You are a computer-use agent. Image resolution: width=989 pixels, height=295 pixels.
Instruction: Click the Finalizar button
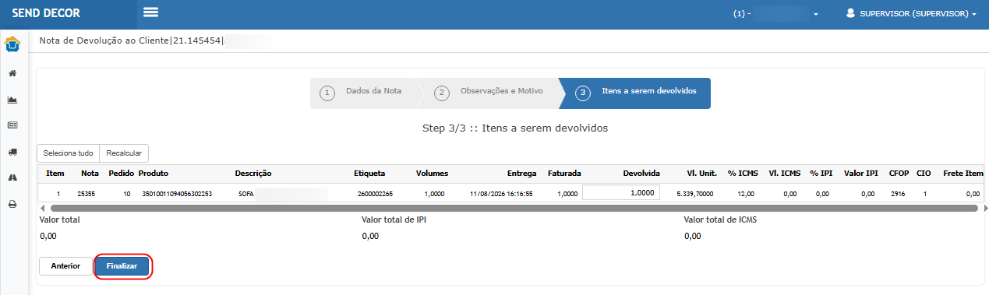click(x=122, y=266)
